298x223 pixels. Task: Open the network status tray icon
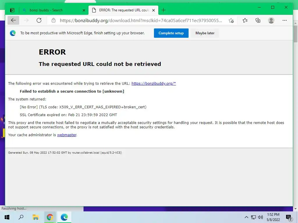coord(253,217)
